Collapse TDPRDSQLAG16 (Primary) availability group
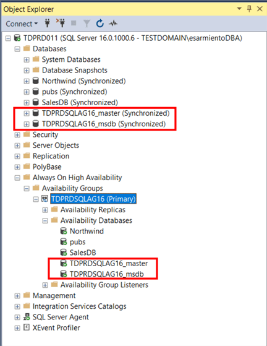The width and height of the screenshot is (267, 346). 36,199
